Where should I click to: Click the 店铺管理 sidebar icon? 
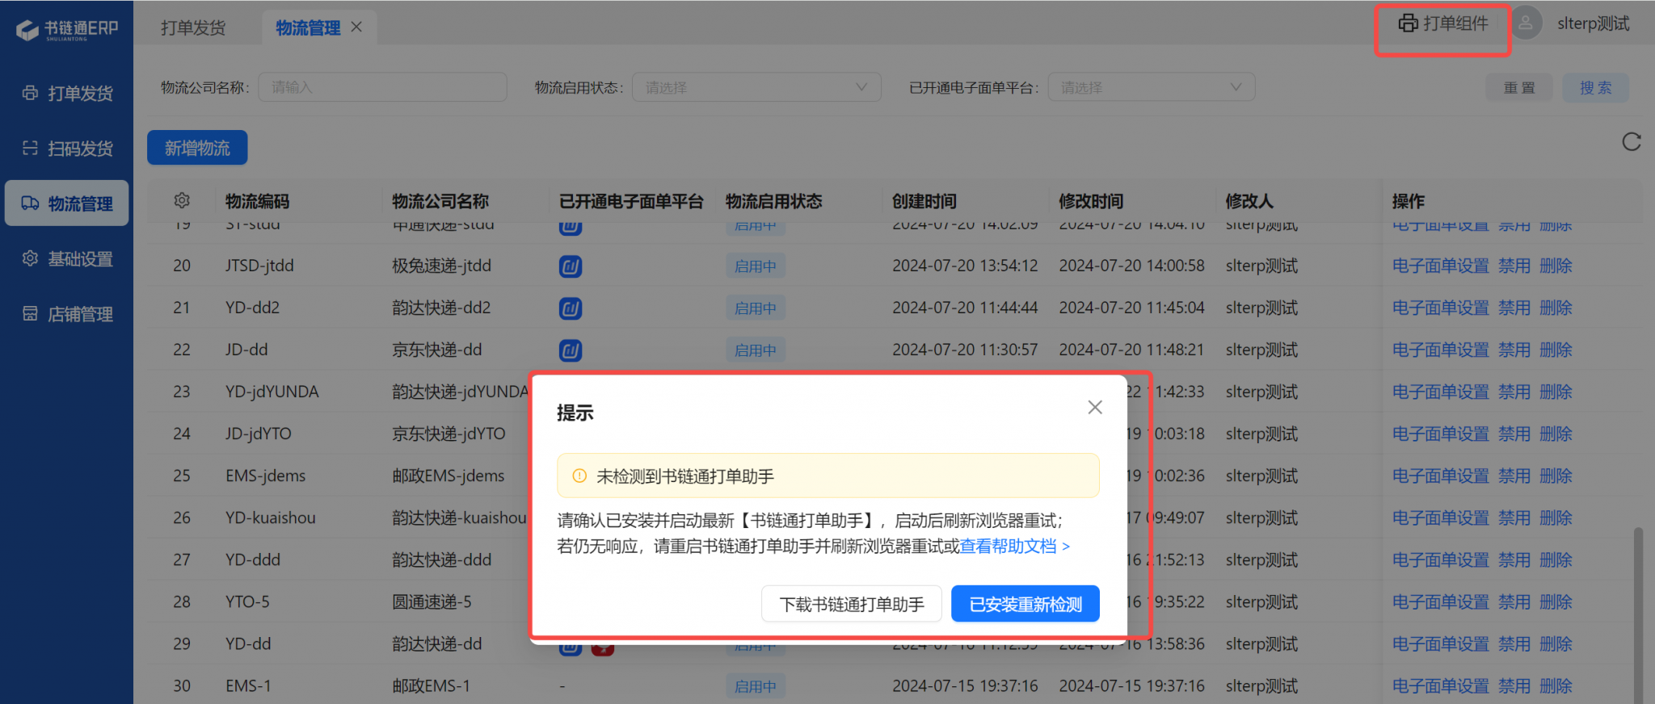[30, 313]
